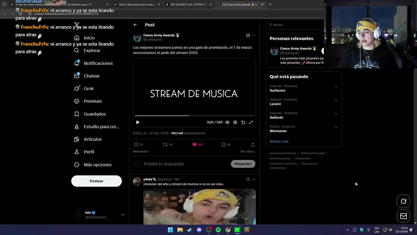Open Gallardo trend options
This screenshot has height=235, width=417.
point(336,114)
